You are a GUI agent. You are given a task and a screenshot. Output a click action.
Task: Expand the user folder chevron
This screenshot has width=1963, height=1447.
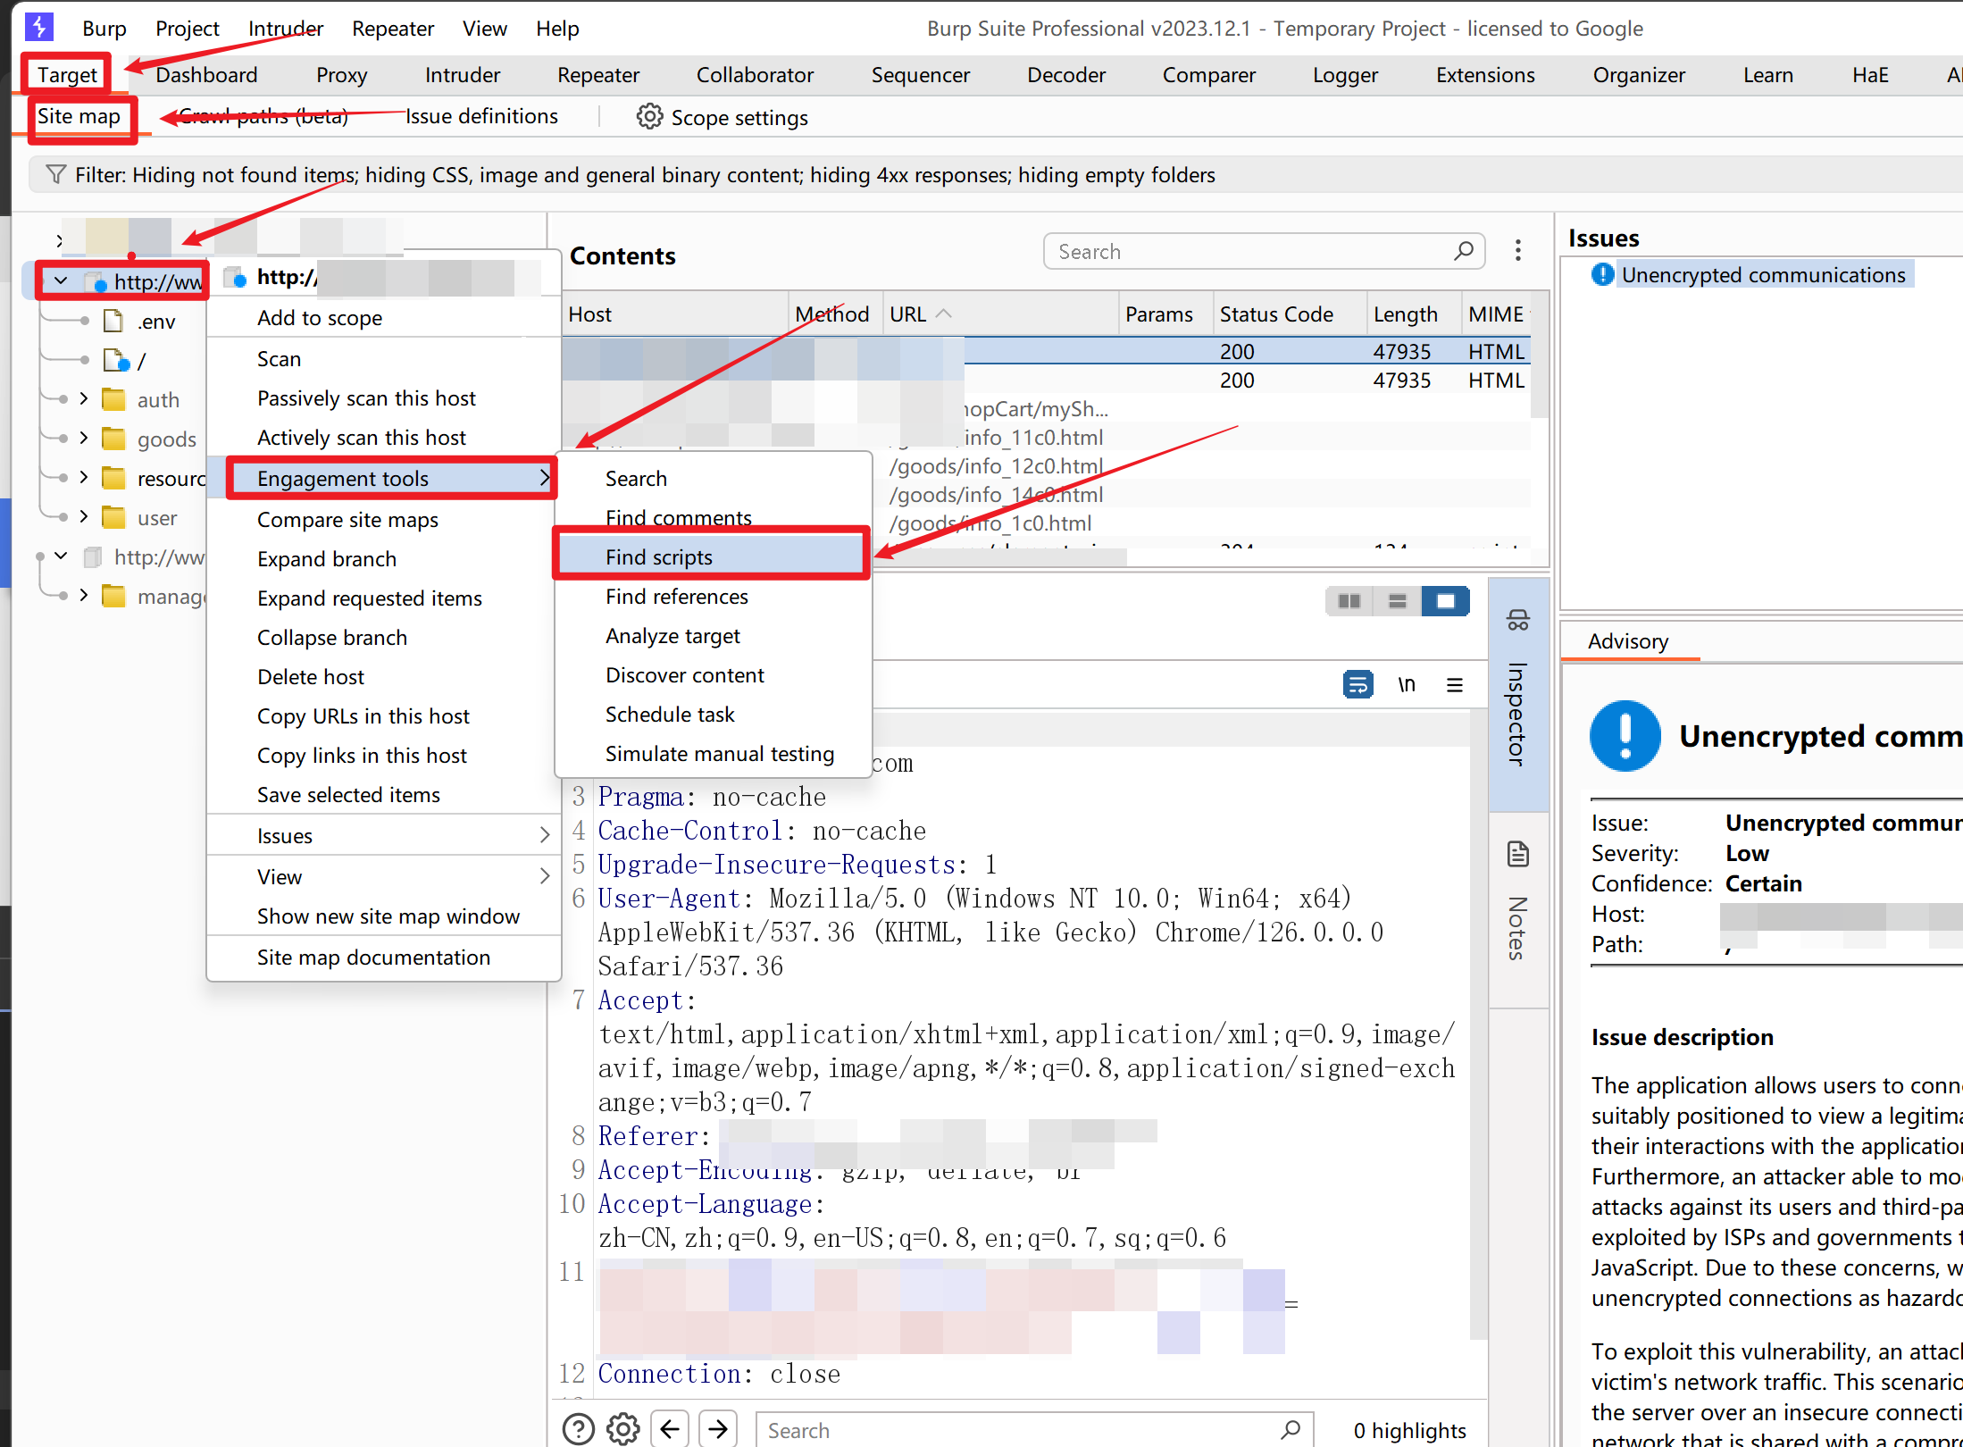point(84,516)
